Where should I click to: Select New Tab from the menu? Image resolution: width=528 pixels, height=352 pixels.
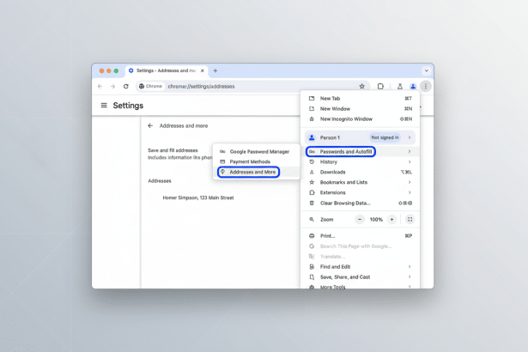coord(361,99)
